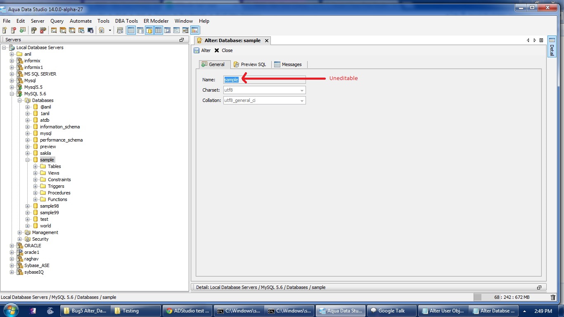This screenshot has height=317, width=564.
Task: Maximize the Detail panel using its corner icon
Action: 539,287
